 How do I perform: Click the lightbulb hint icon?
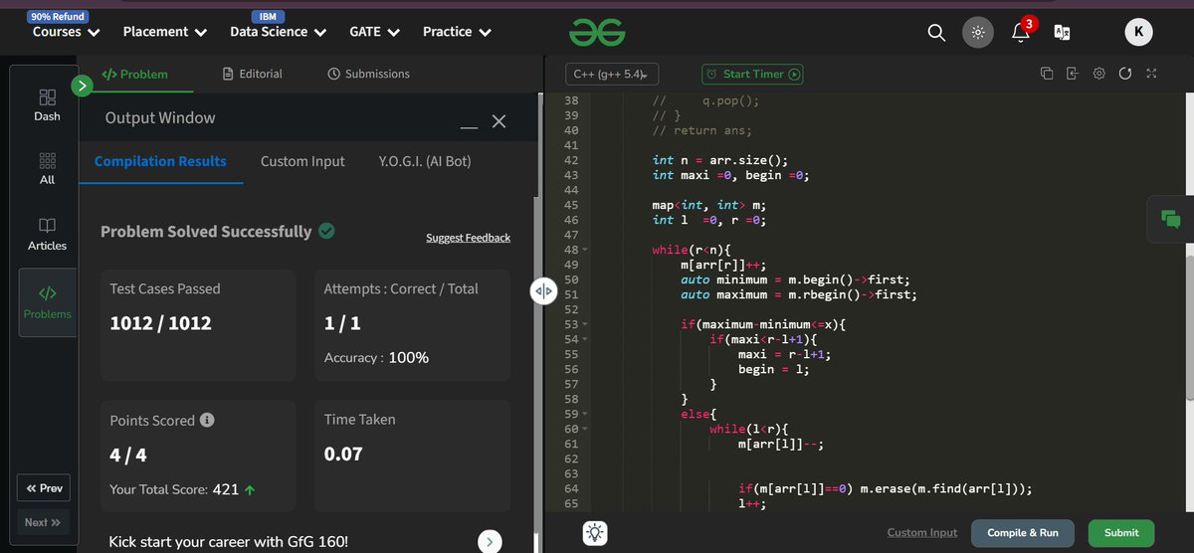[595, 532]
